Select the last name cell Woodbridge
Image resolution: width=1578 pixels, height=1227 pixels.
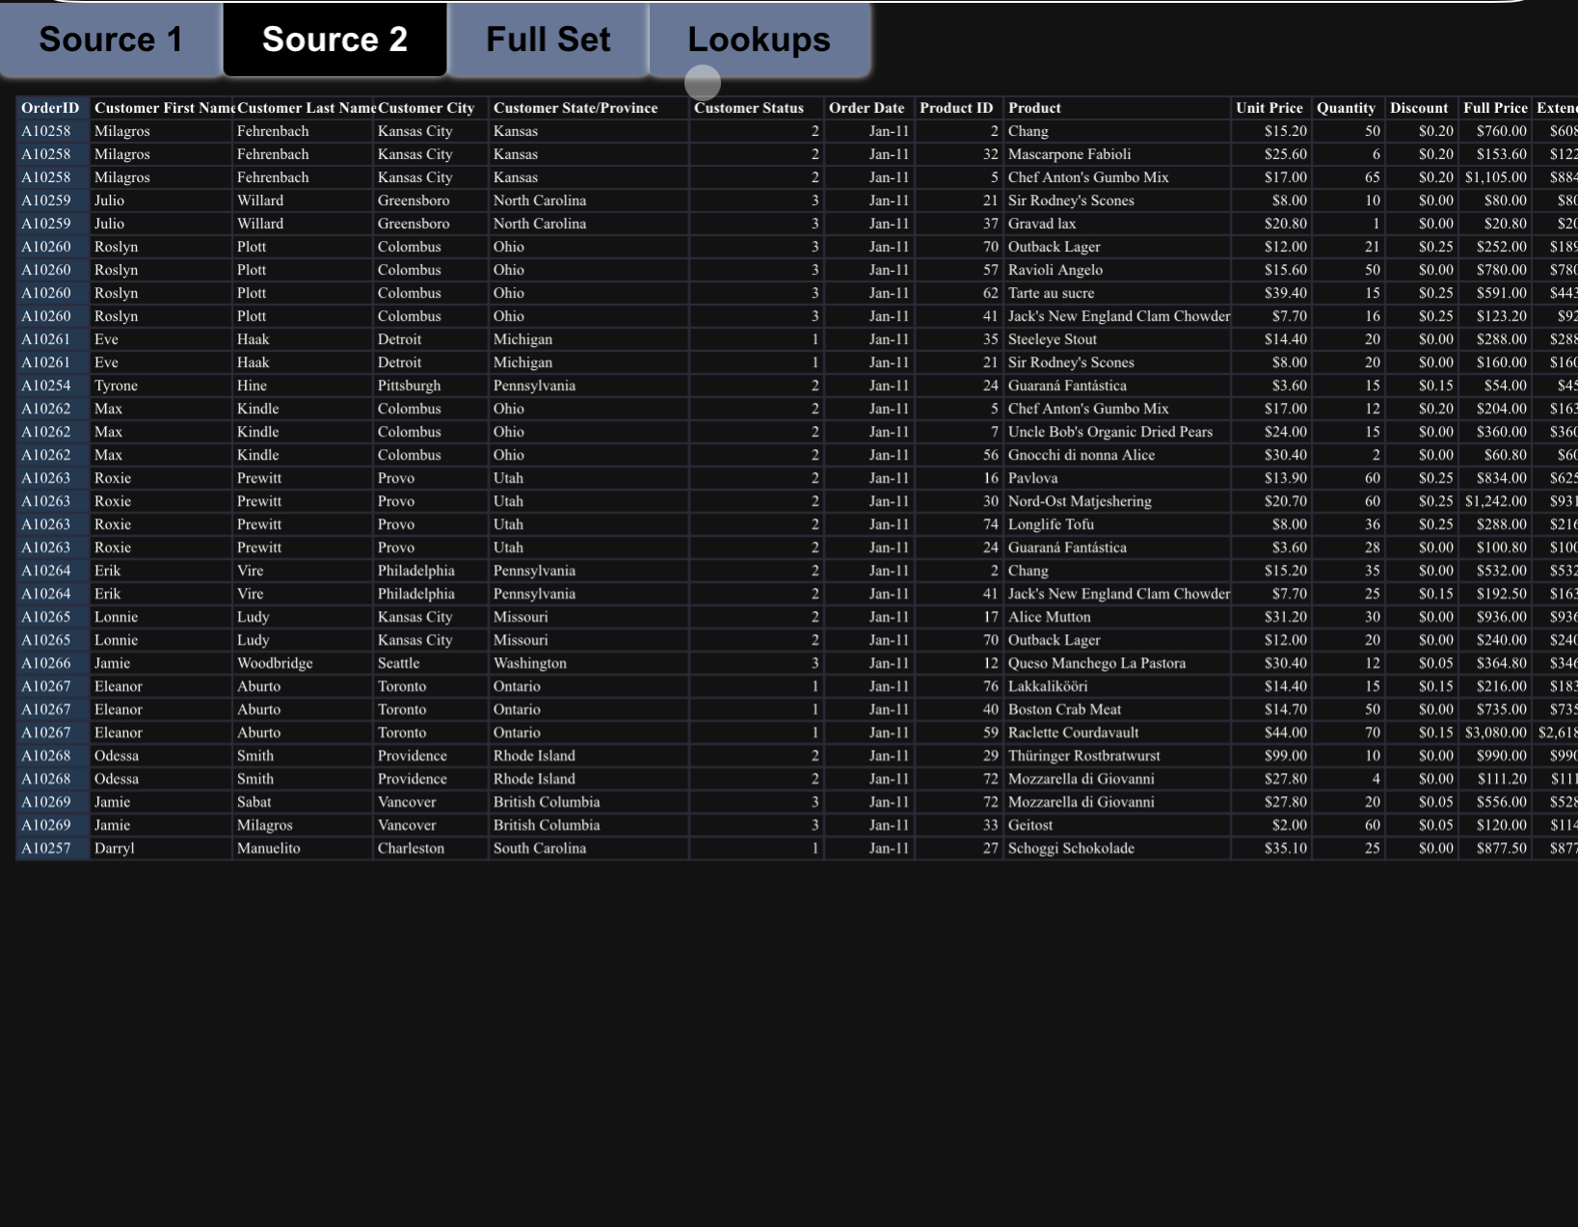pyautogui.click(x=303, y=663)
